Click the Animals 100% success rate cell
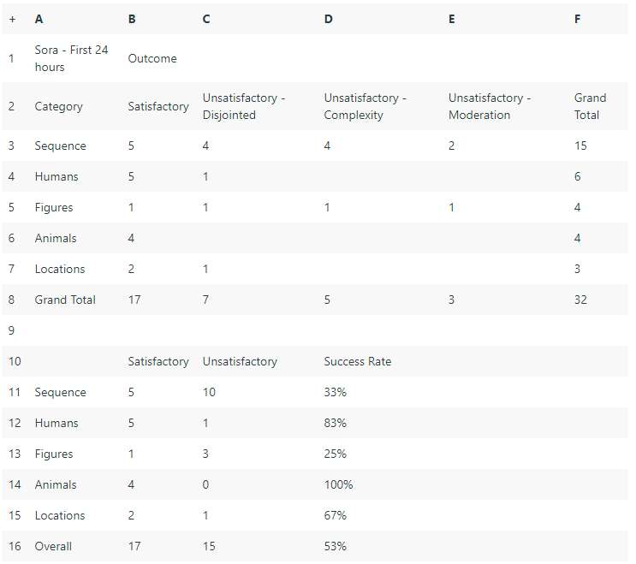The image size is (636, 564). pos(338,484)
